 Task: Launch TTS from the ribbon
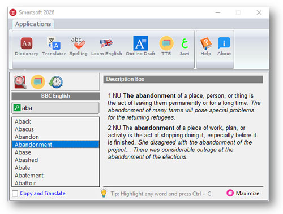(x=166, y=46)
